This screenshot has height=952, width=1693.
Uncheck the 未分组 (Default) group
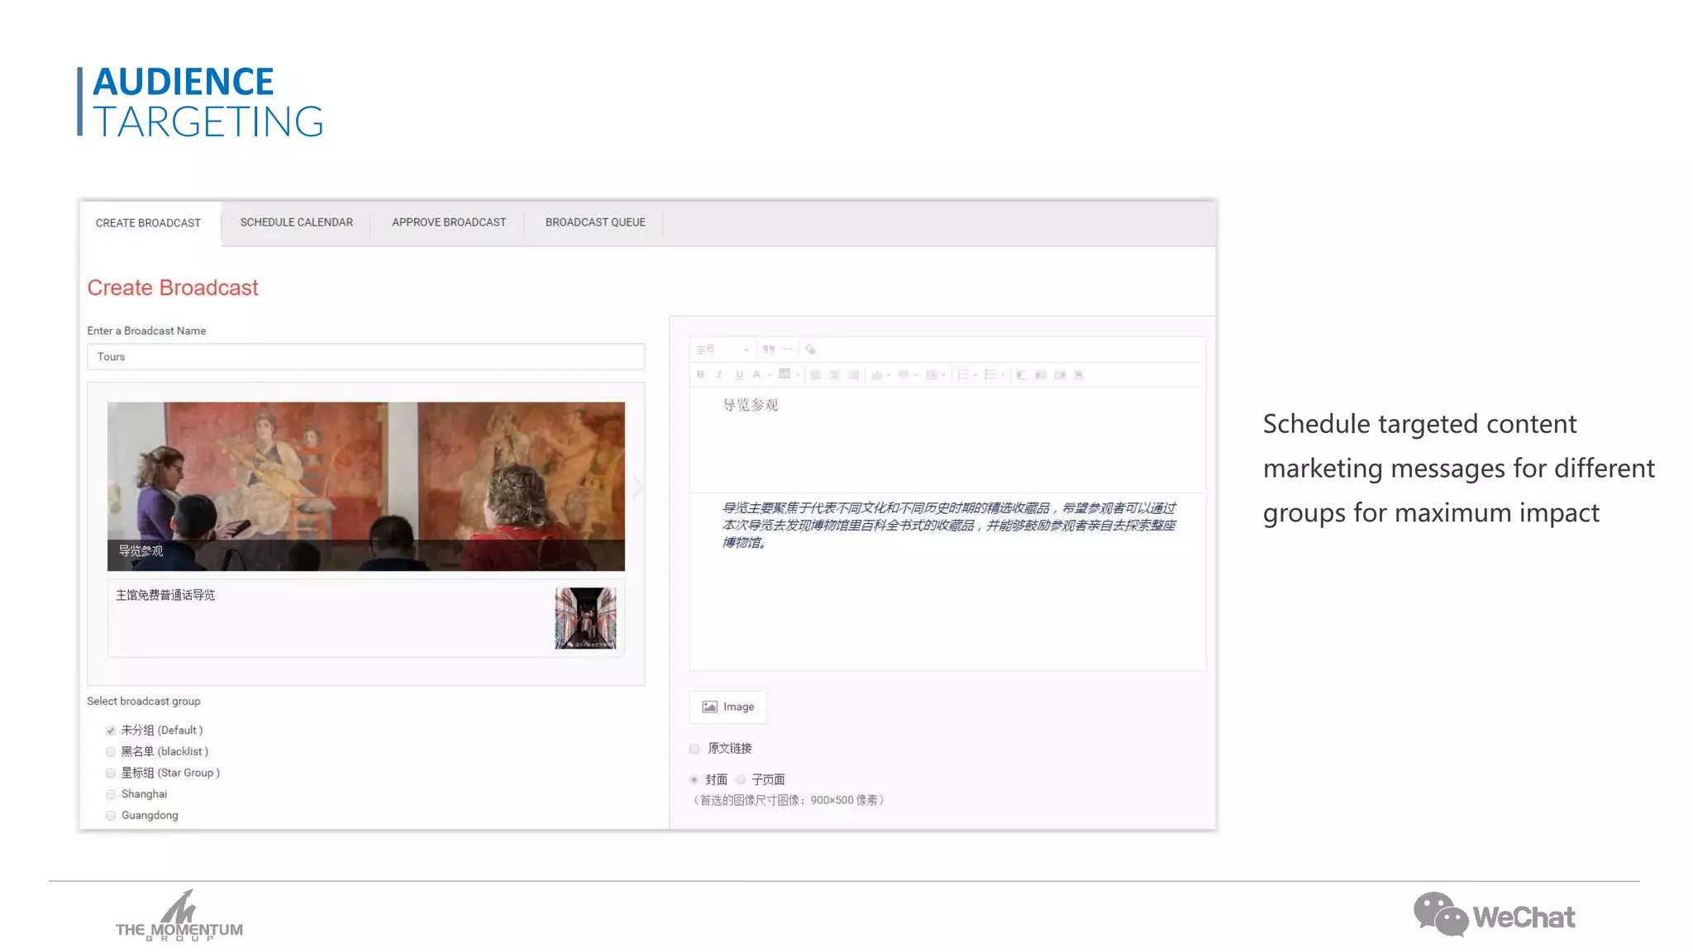[x=111, y=731]
